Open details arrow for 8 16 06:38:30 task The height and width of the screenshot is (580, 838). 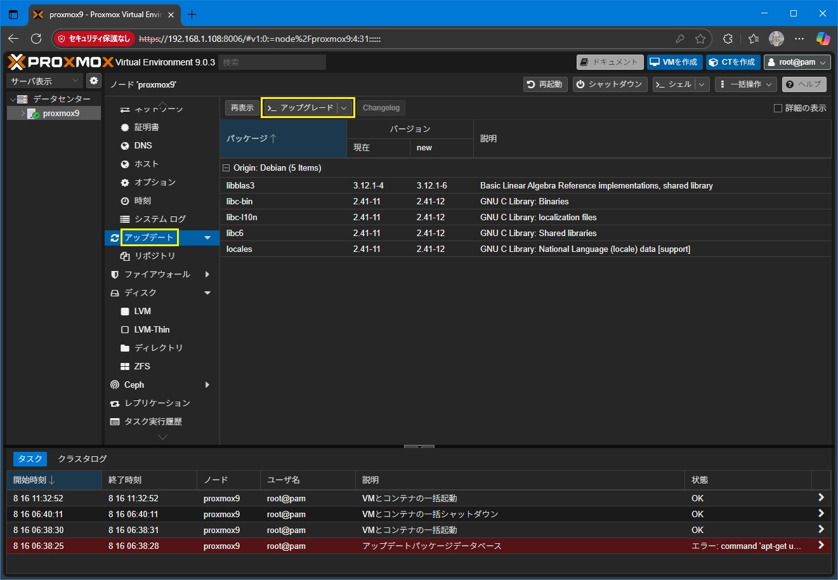click(821, 529)
